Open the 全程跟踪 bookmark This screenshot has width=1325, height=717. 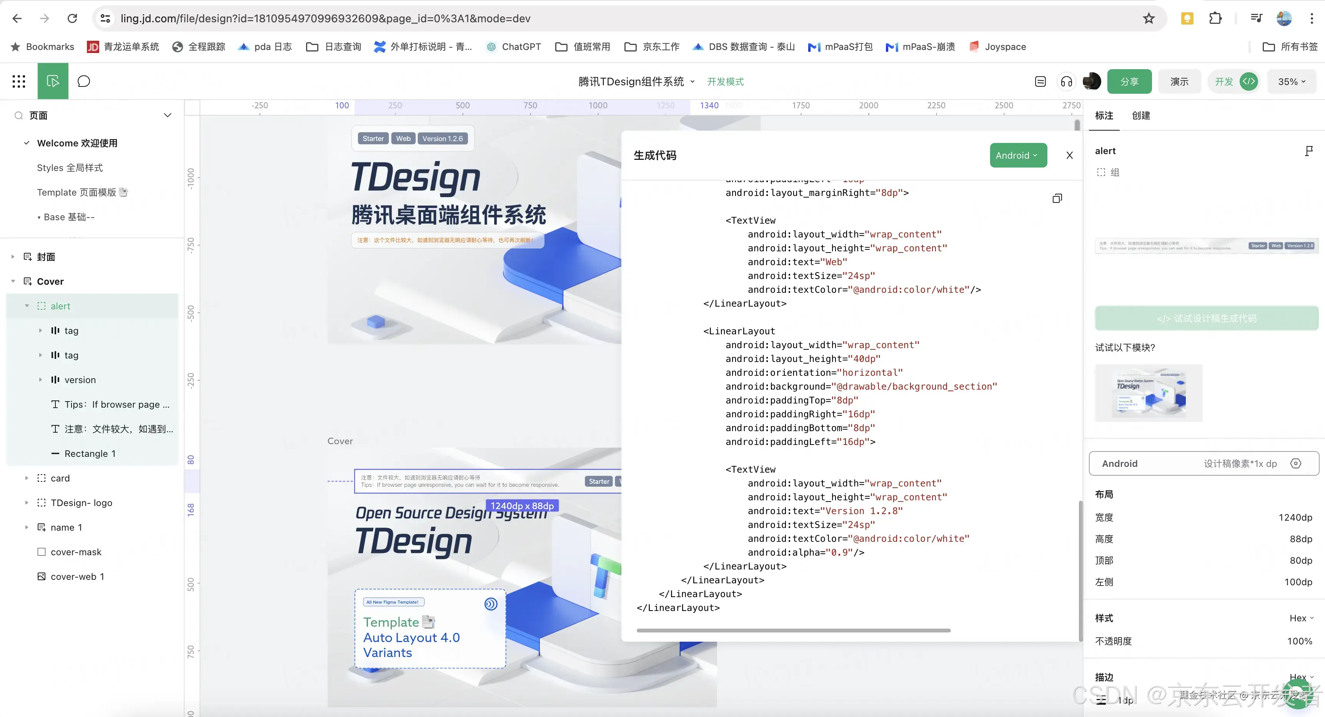pos(198,47)
